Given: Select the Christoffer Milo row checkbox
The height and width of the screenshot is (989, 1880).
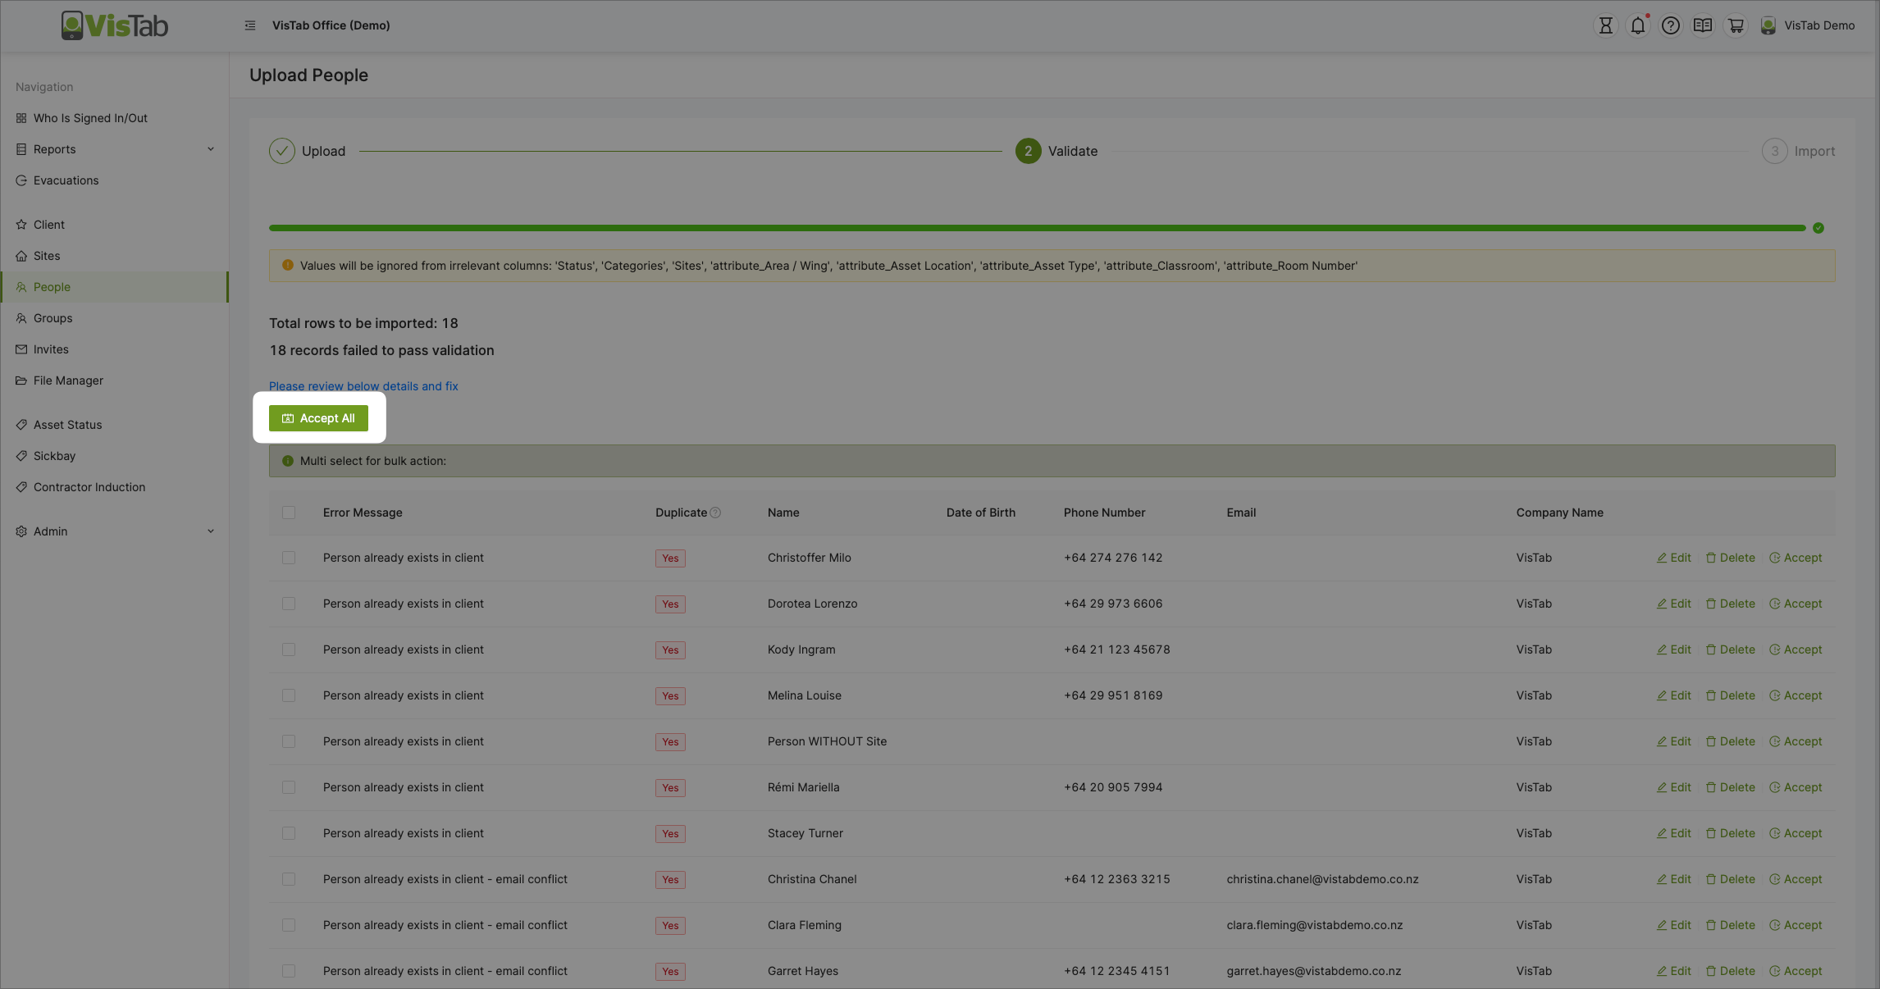Looking at the screenshot, I should [289, 558].
